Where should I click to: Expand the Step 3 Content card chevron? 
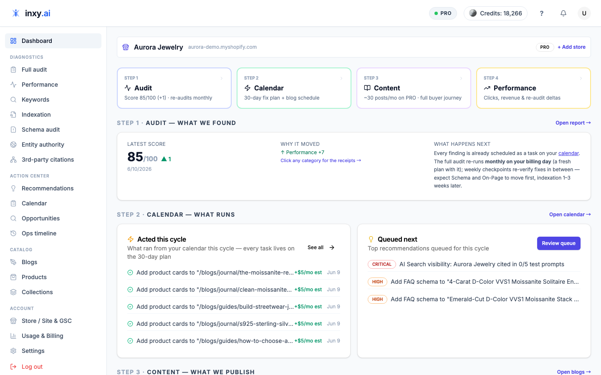pyautogui.click(x=461, y=78)
